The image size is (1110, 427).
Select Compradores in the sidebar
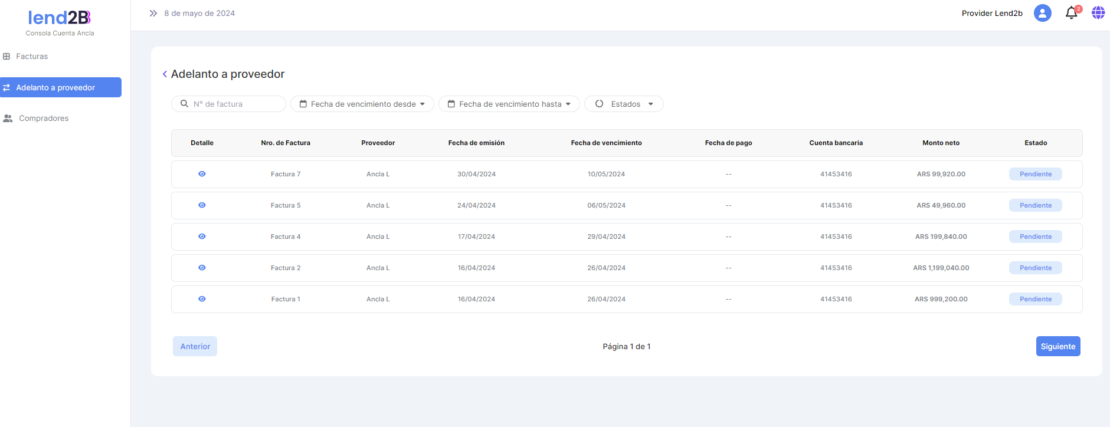point(44,119)
